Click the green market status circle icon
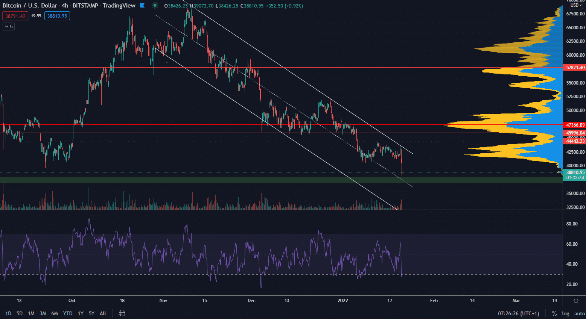The image size is (586, 319). point(155,6)
